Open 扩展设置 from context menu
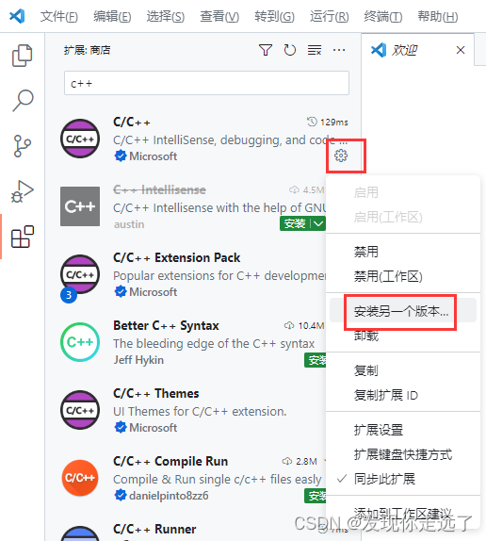This screenshot has height=541, width=486. (403, 430)
